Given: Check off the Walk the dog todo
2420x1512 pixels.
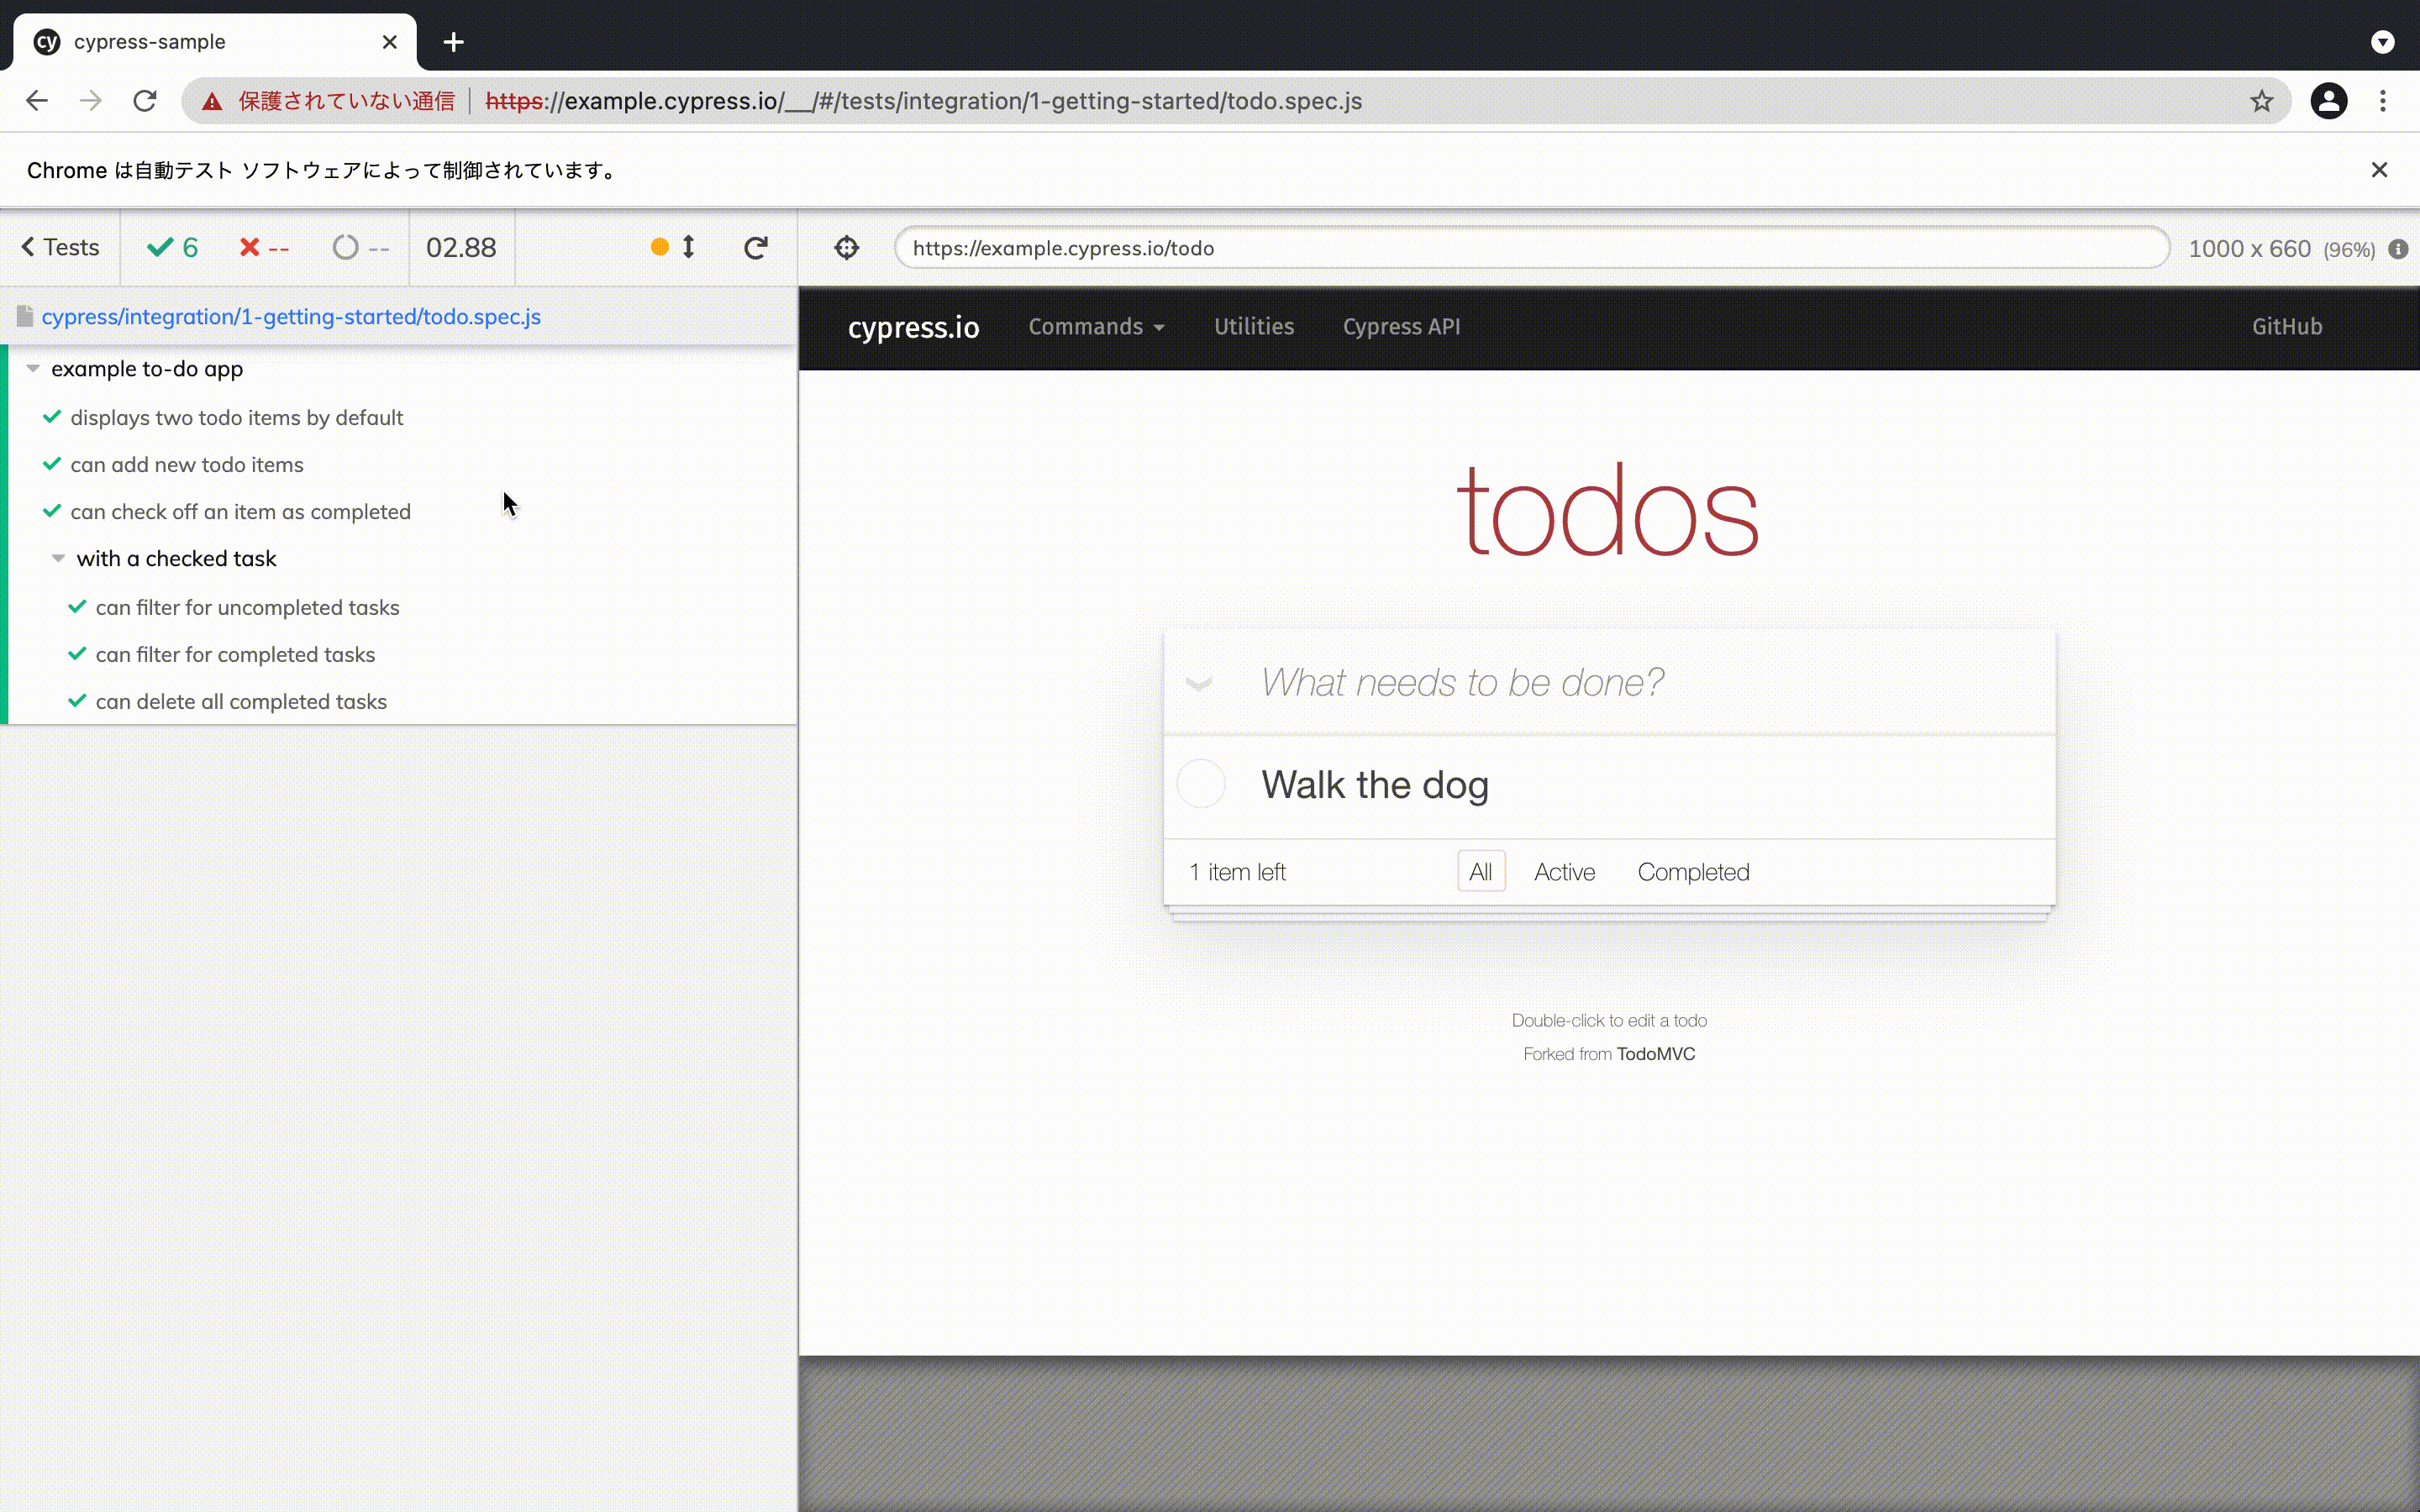Looking at the screenshot, I should click(x=1201, y=784).
